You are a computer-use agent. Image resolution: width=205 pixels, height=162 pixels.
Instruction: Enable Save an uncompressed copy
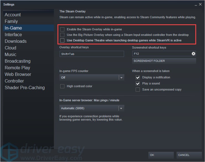pos(138,89)
